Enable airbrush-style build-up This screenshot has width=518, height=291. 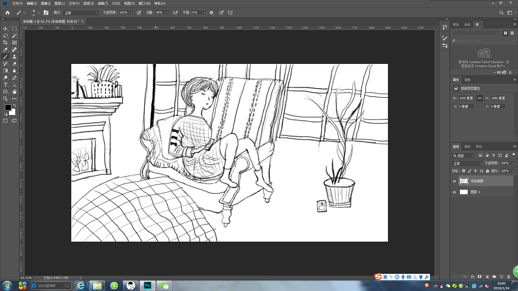[176, 13]
